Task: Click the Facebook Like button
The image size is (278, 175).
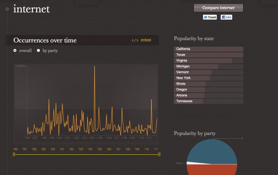Action: [227, 17]
